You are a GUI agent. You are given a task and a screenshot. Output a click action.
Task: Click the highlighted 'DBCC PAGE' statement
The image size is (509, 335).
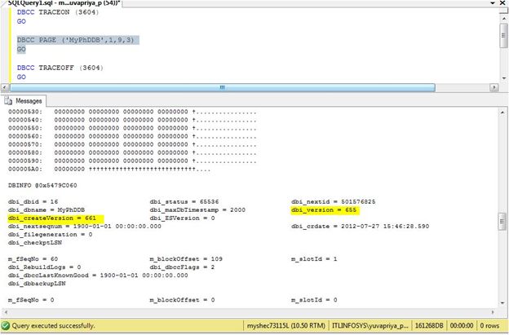(x=75, y=40)
